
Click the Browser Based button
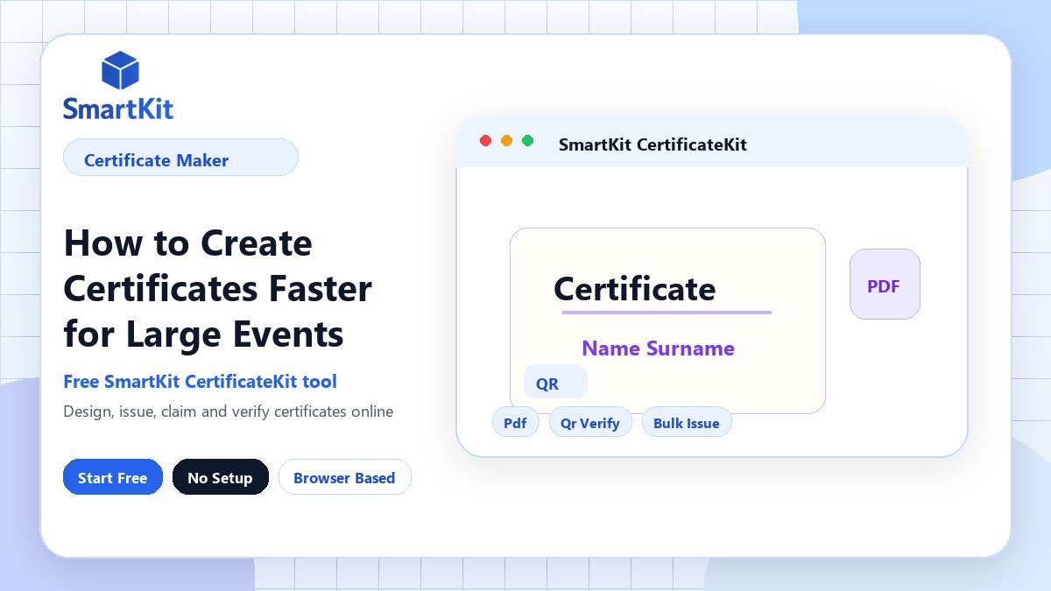[344, 477]
